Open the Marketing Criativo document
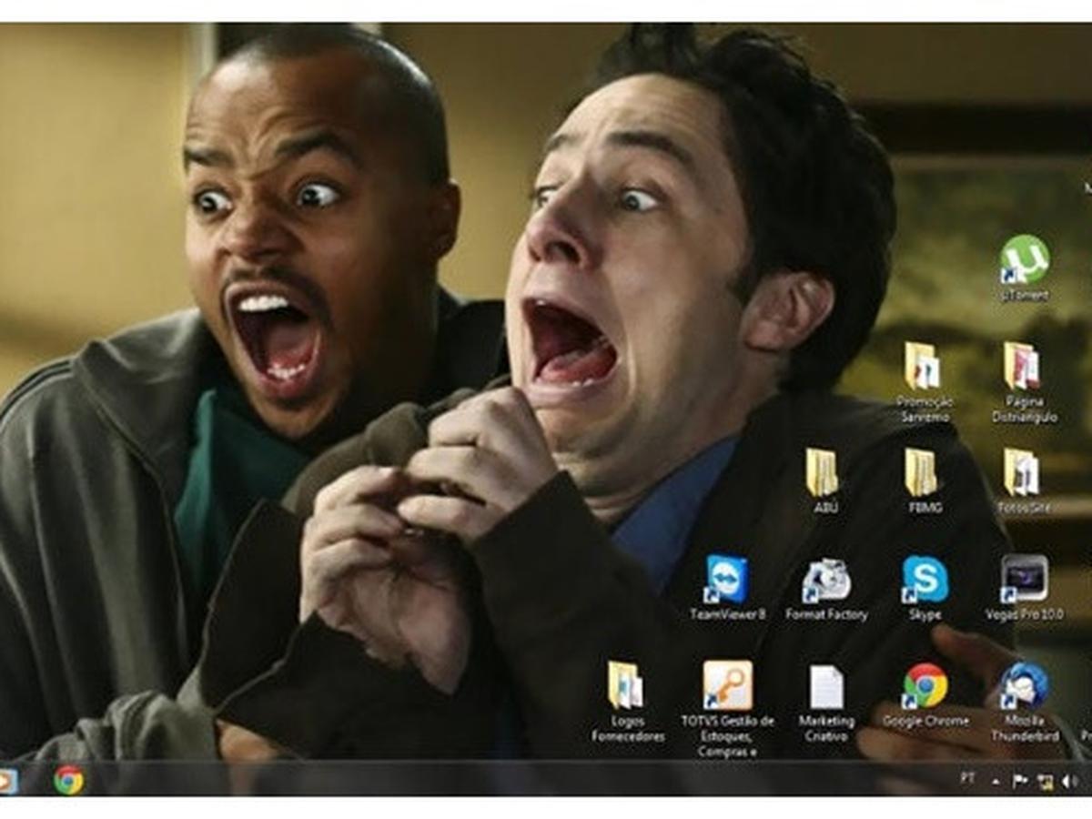The height and width of the screenshot is (819, 1092). pyautogui.click(x=826, y=703)
